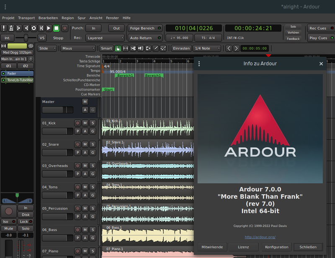This screenshot has width=335, height=258.
Task: Click the Master track fader slider
Action: tap(57, 110)
